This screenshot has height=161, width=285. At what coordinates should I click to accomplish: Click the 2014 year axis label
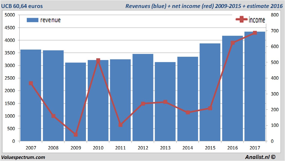click(188, 148)
